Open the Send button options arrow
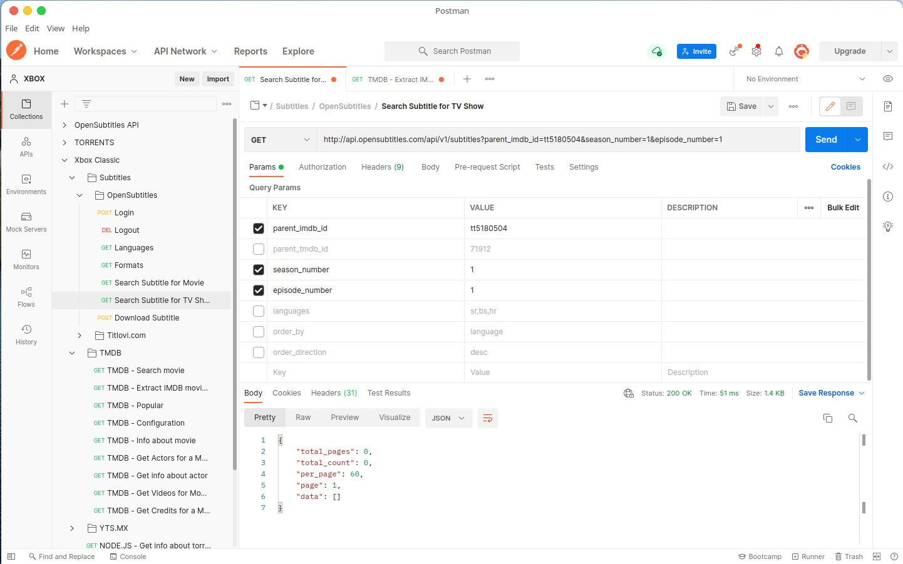 pos(858,140)
